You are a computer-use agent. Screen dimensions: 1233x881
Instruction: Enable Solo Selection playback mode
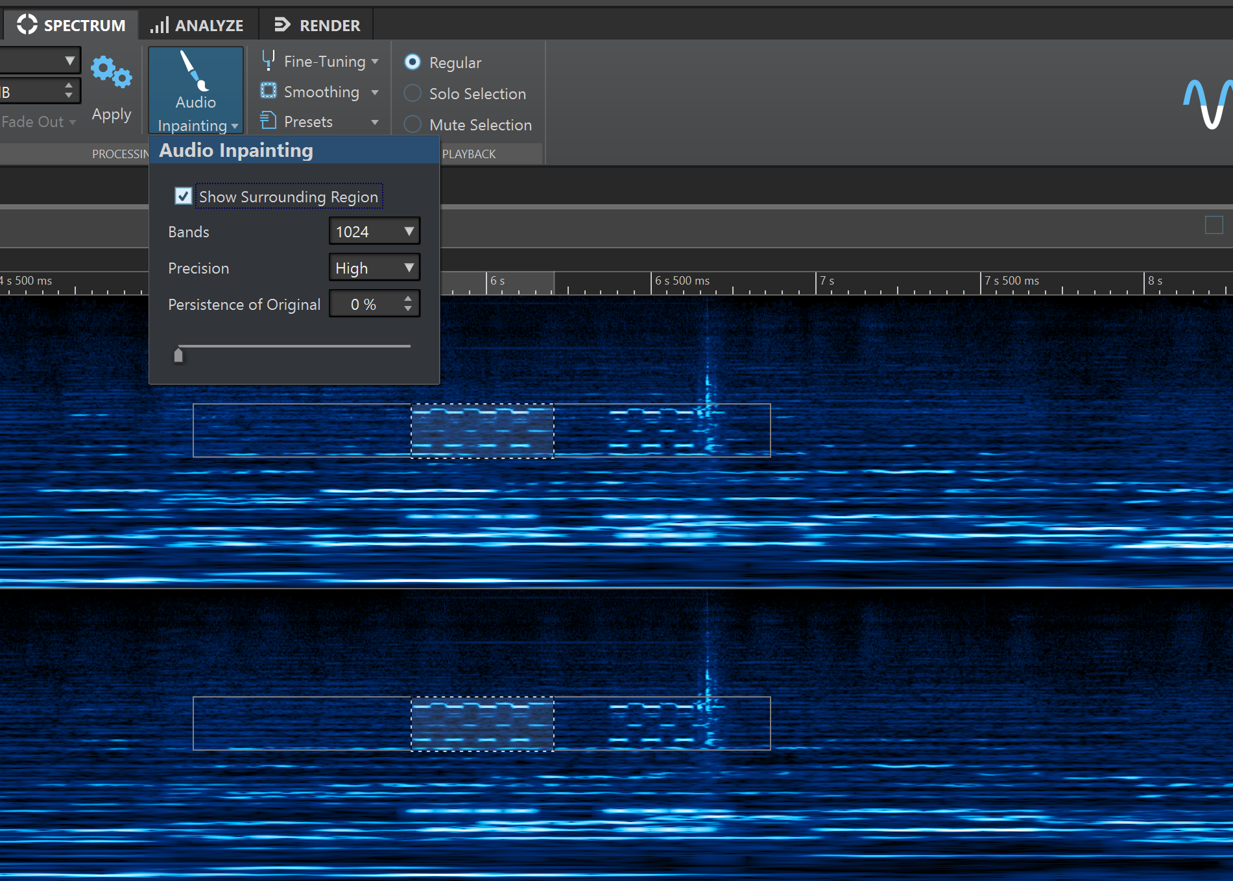(413, 93)
